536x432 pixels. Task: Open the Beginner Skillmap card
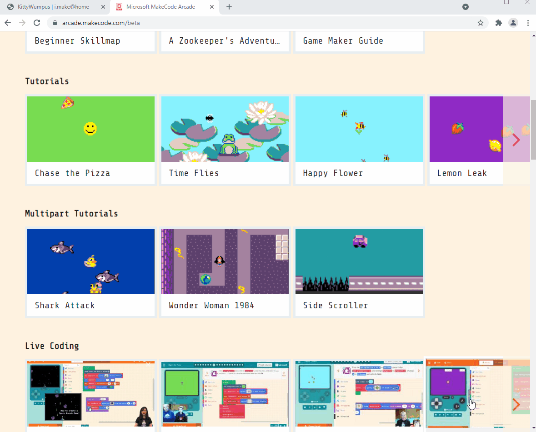click(x=91, y=41)
